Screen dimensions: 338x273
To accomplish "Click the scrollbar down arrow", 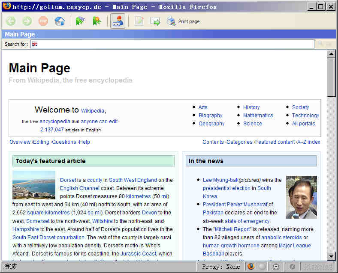I will (x=331, y=256).
